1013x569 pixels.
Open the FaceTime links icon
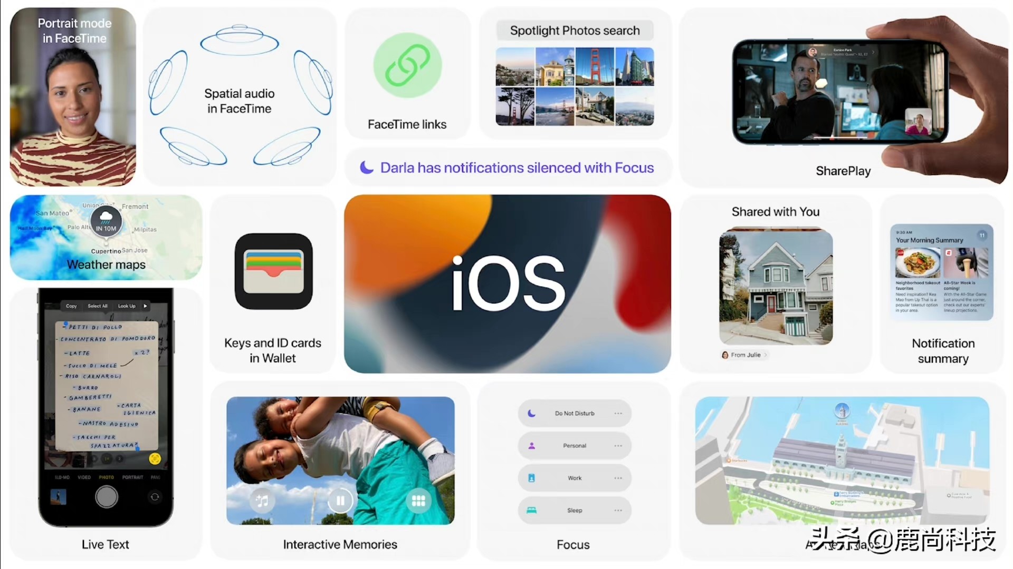coord(407,65)
